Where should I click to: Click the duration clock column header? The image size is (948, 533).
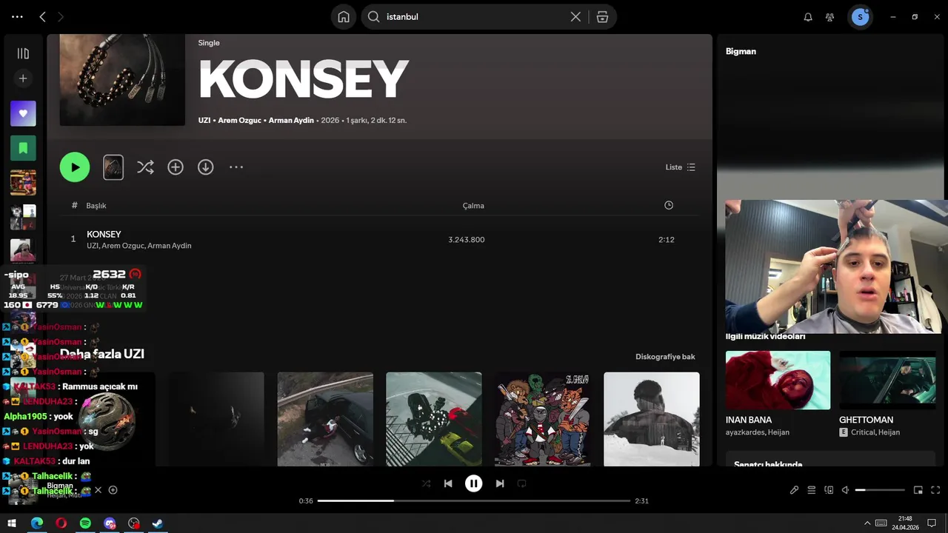[x=669, y=205]
